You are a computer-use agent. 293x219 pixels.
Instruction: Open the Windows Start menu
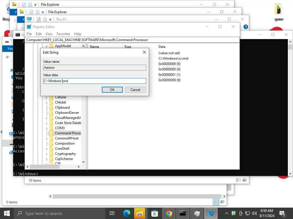(x=7, y=213)
